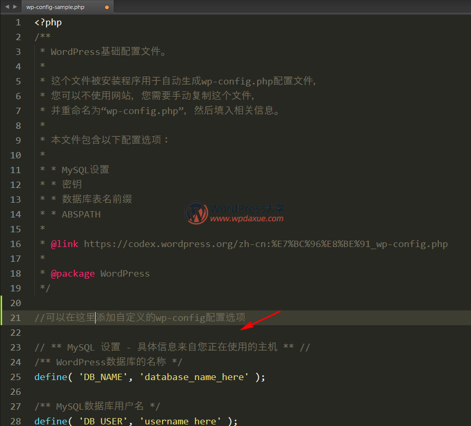Viewport: 471px width, 426px height.
Task: Select the wp-config-sample.php tab
Action: [67, 7]
